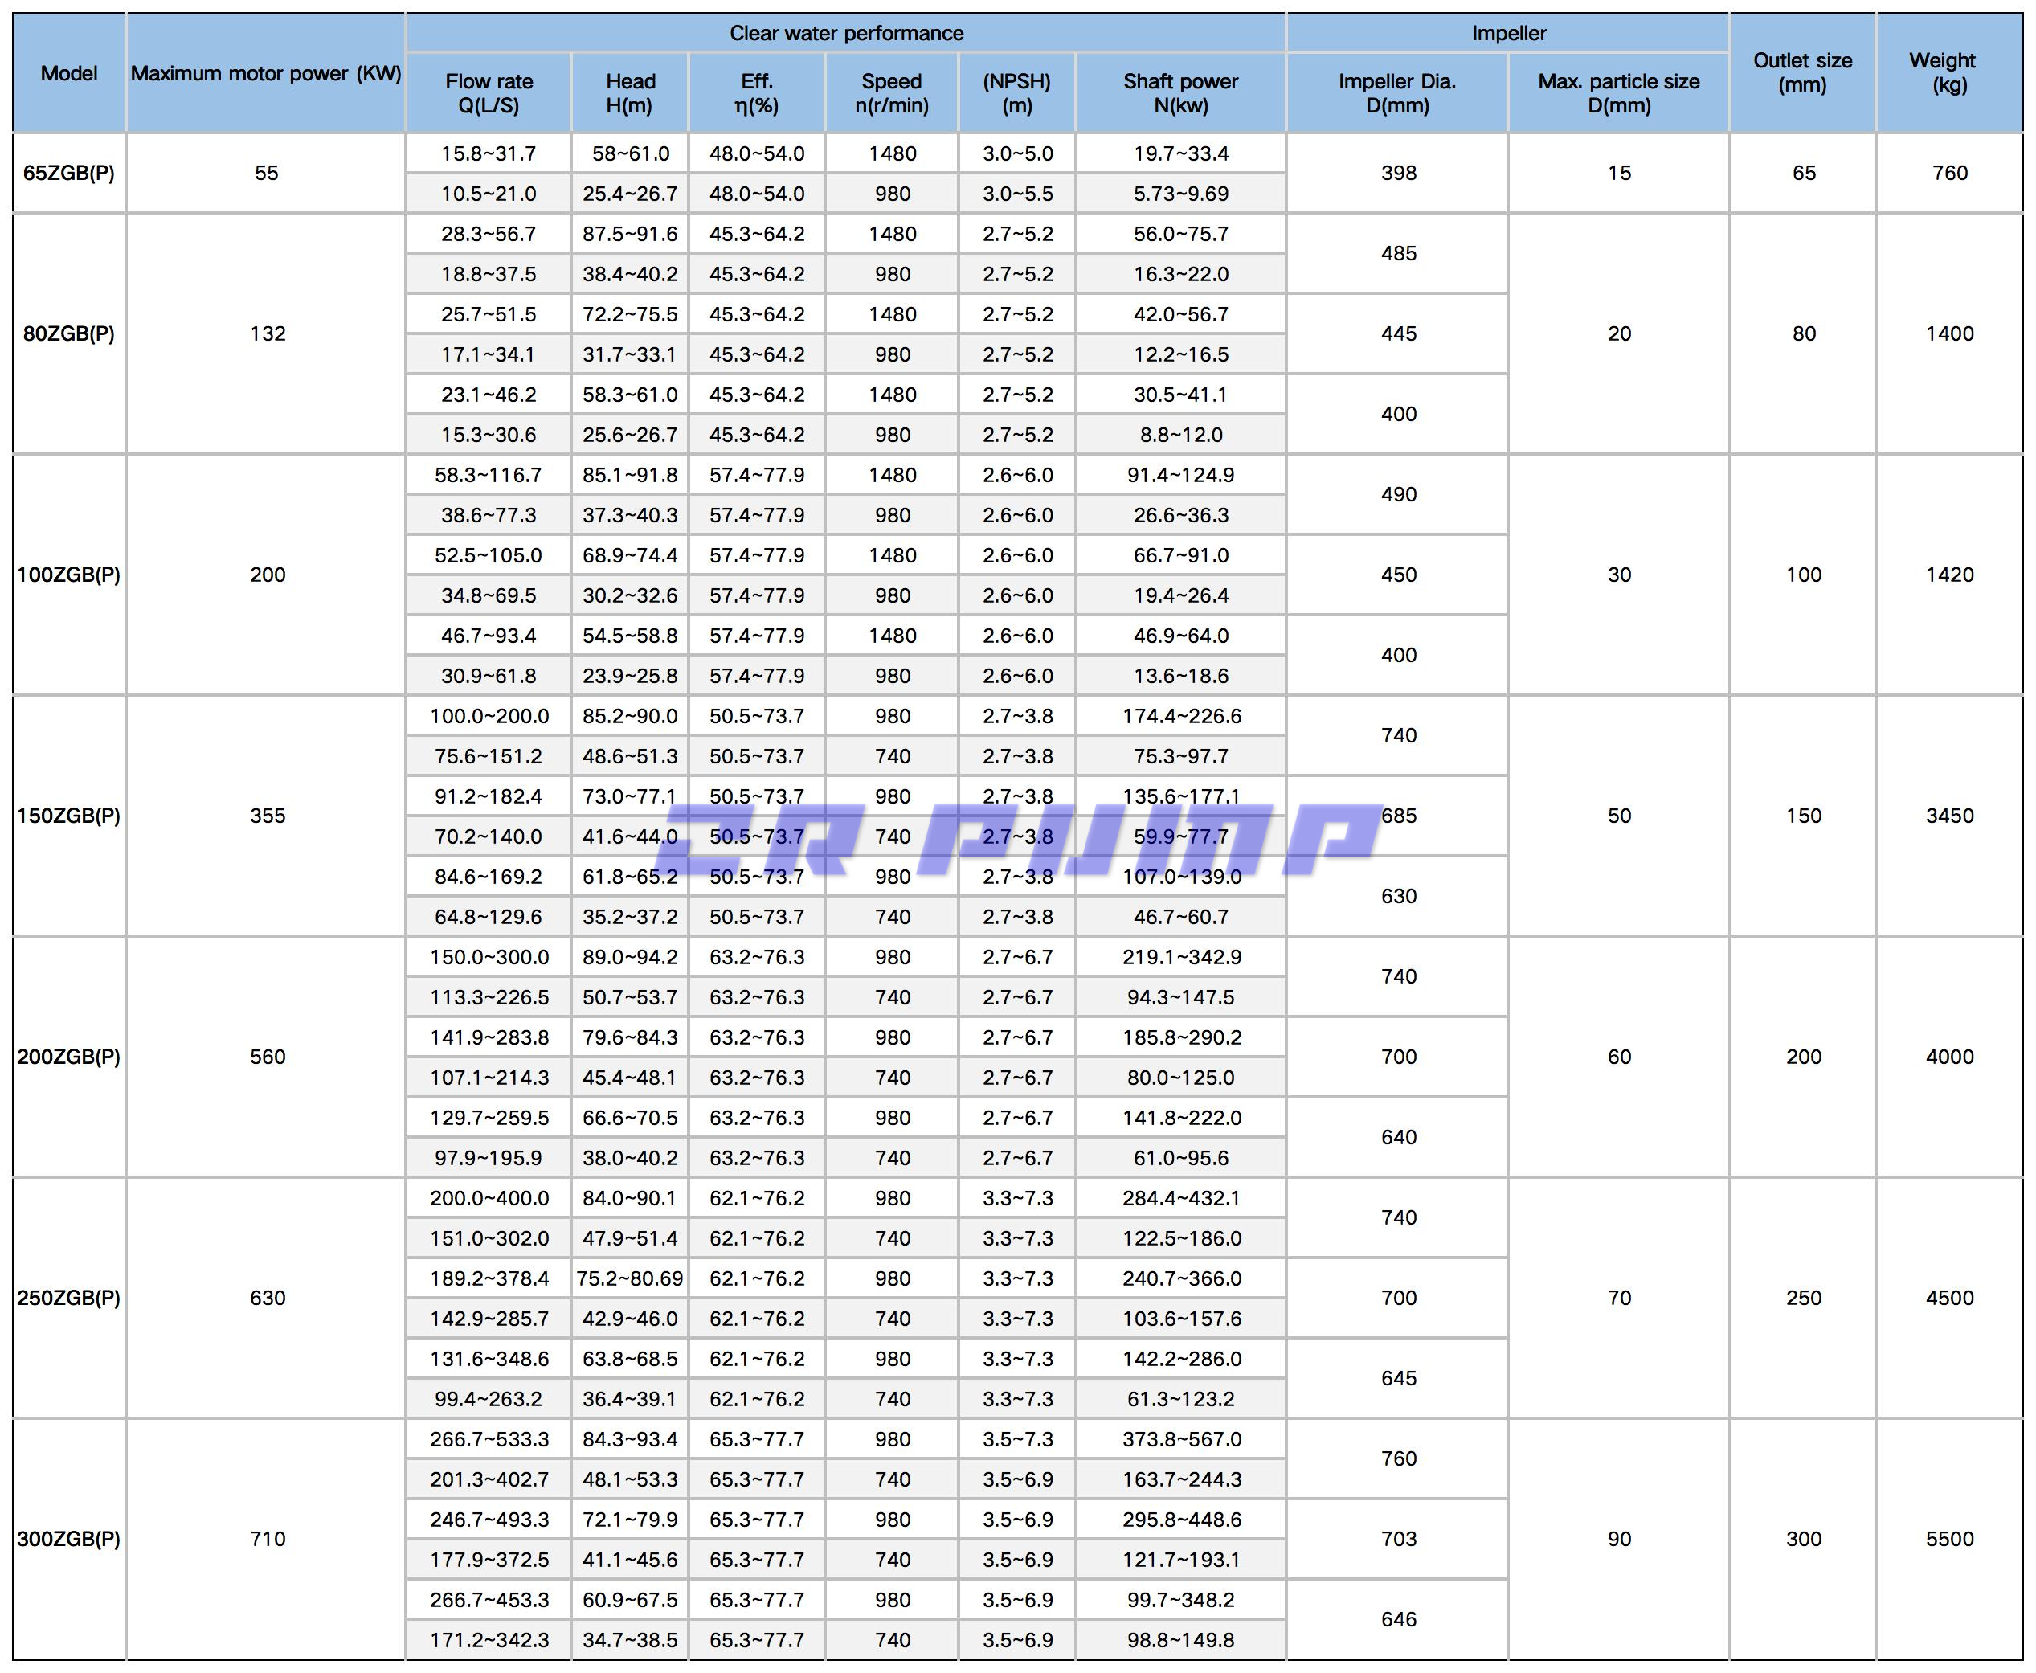Click shaft power cell 174.4~226.6
The width and height of the screenshot is (2036, 1673).
coord(1180,716)
